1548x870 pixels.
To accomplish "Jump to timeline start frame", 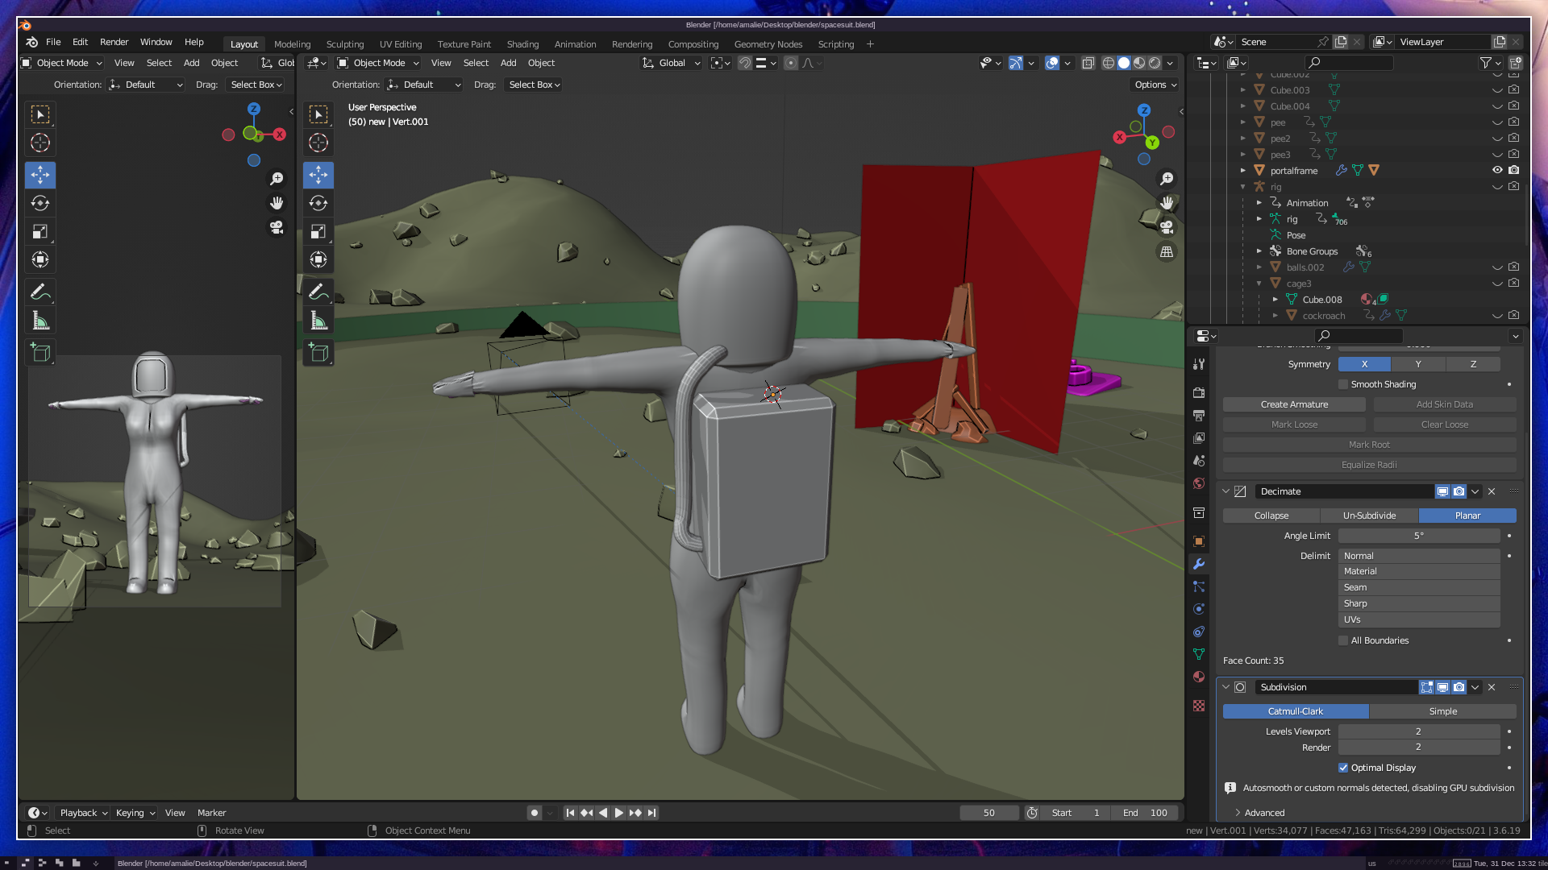I will pos(570,813).
